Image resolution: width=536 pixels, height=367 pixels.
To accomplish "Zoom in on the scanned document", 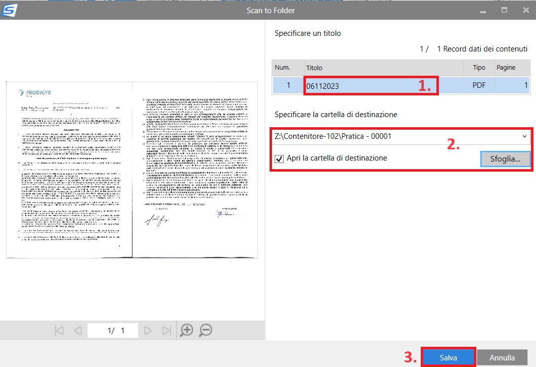I will (x=187, y=330).
